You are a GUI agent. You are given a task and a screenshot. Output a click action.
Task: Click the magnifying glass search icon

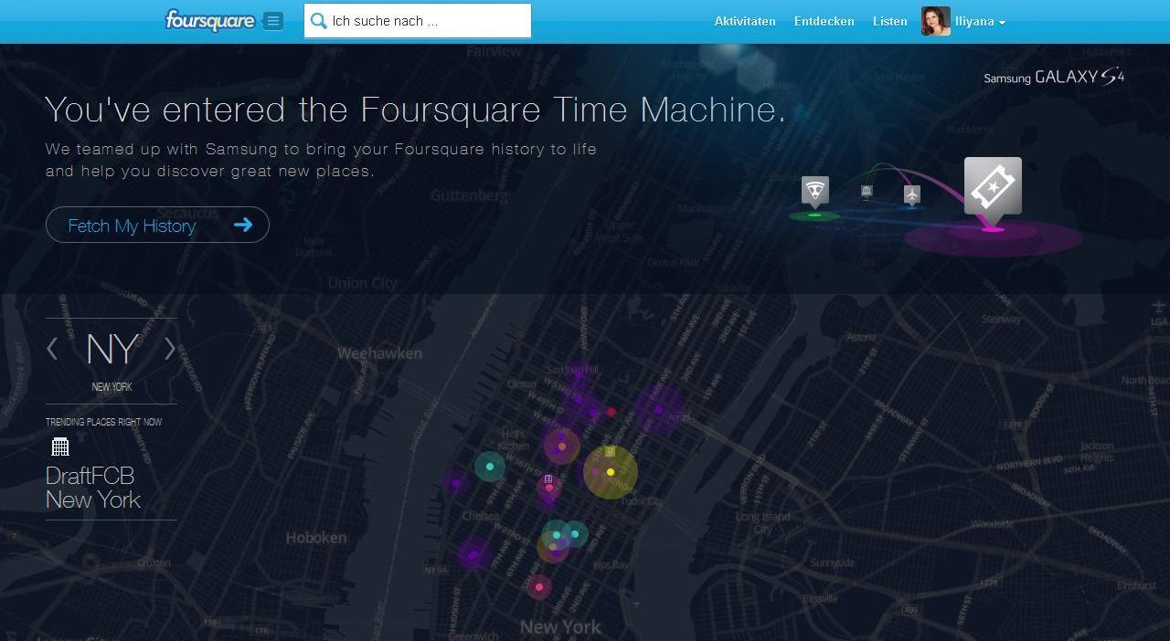coord(319,20)
